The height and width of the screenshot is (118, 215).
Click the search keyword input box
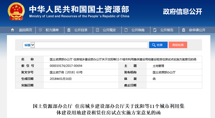click(x=91, y=45)
